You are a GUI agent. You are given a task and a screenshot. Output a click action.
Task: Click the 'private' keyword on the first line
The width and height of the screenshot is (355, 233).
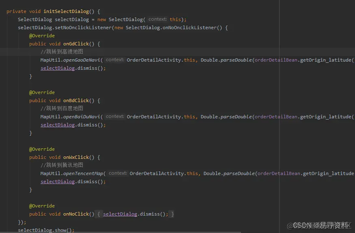click(x=16, y=11)
